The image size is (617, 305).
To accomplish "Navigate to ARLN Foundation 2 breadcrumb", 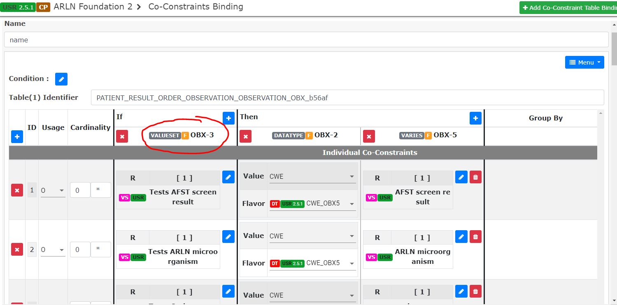I will [x=93, y=7].
